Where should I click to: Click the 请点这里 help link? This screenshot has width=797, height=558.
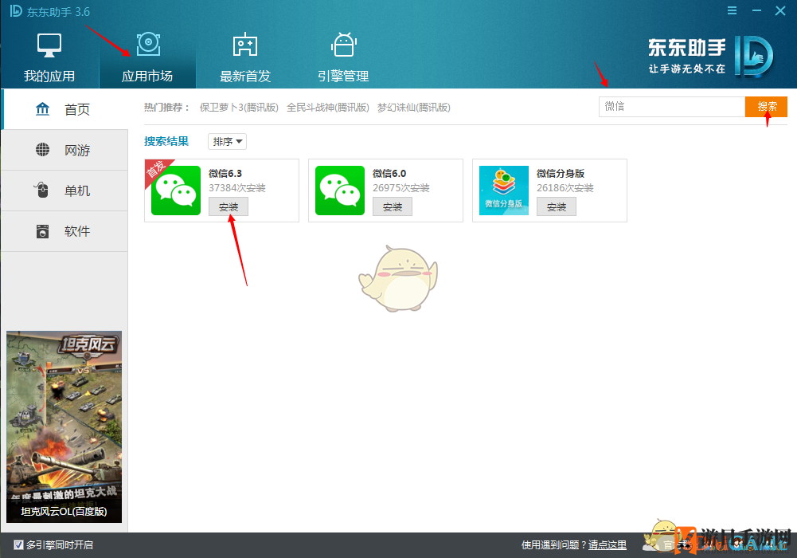[x=608, y=544]
